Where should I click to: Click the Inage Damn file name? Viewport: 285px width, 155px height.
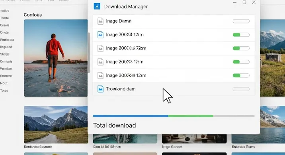119,21
